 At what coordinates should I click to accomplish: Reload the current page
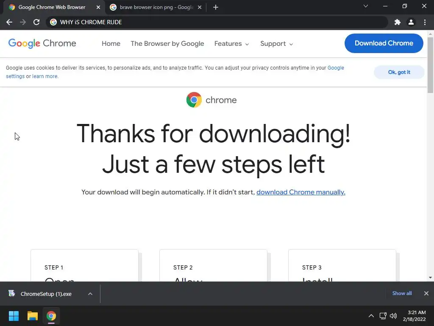pyautogui.click(x=36, y=22)
